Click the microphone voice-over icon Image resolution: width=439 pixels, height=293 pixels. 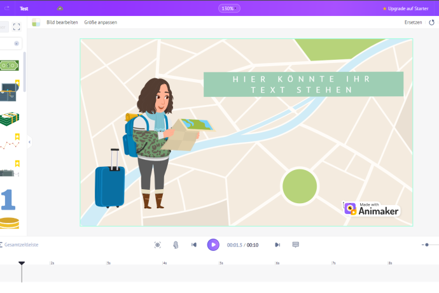tap(176, 245)
